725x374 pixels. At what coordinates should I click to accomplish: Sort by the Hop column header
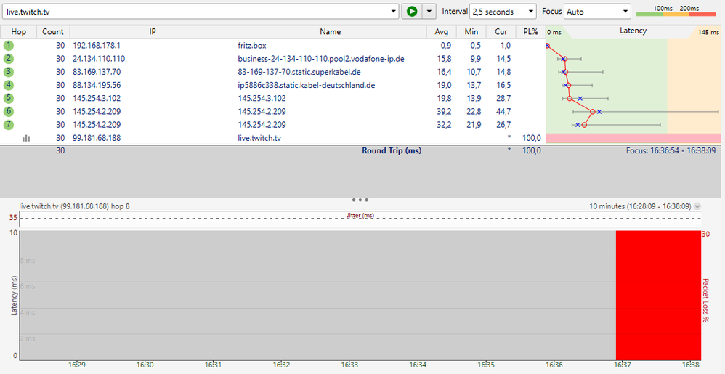(18, 32)
